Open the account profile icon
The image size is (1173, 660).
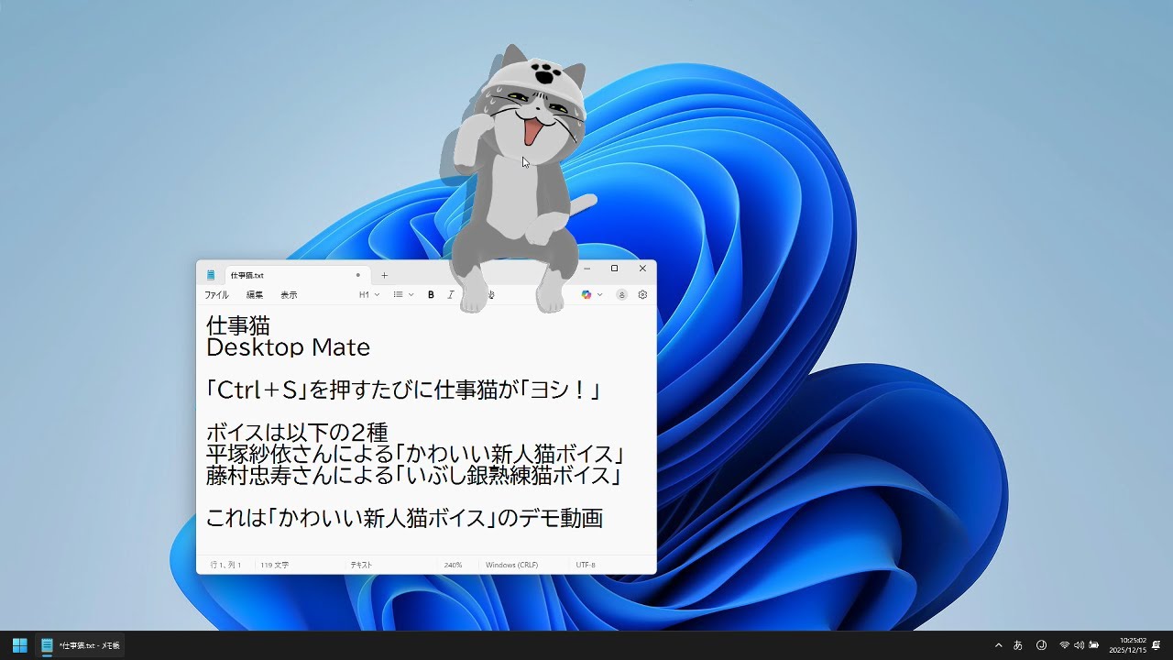click(622, 294)
